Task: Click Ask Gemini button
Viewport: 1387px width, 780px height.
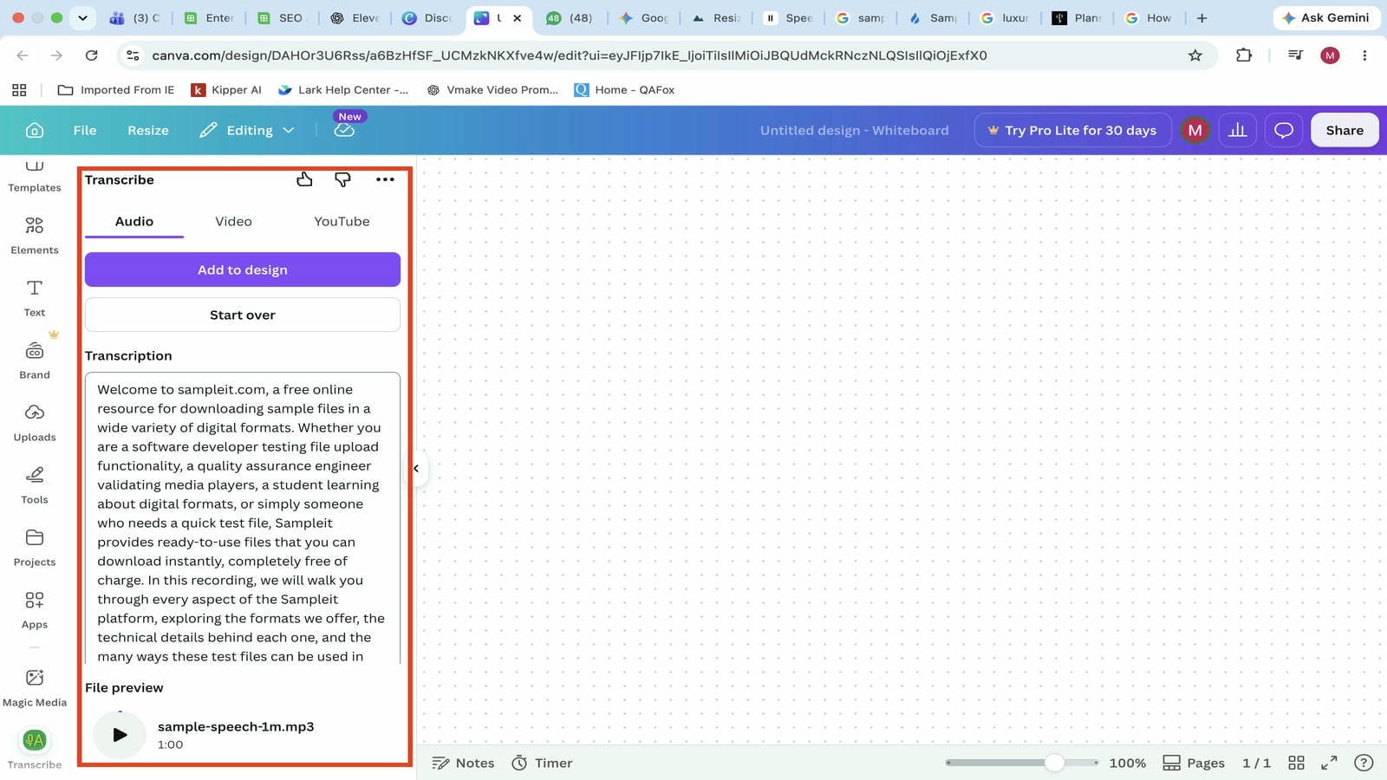Action: point(1326,17)
